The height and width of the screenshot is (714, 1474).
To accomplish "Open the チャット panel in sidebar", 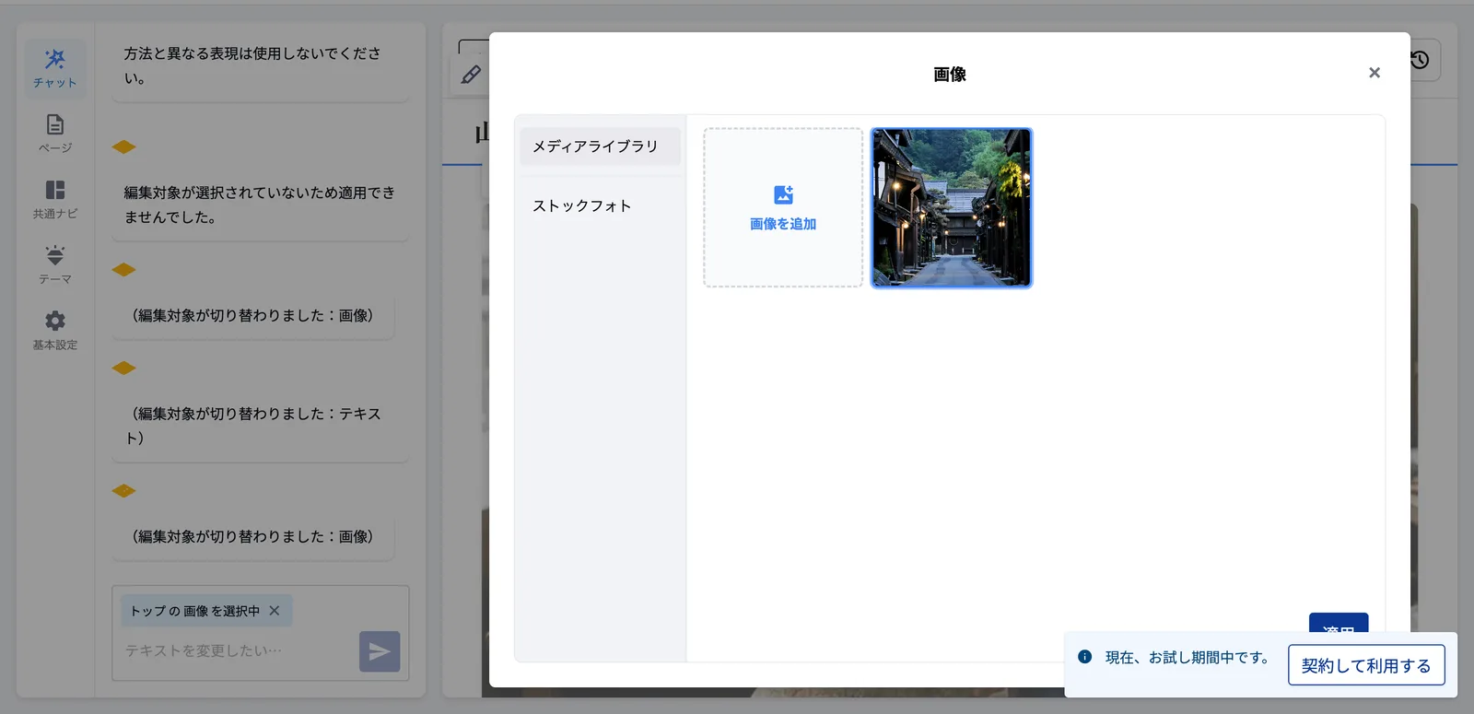I will pyautogui.click(x=55, y=68).
